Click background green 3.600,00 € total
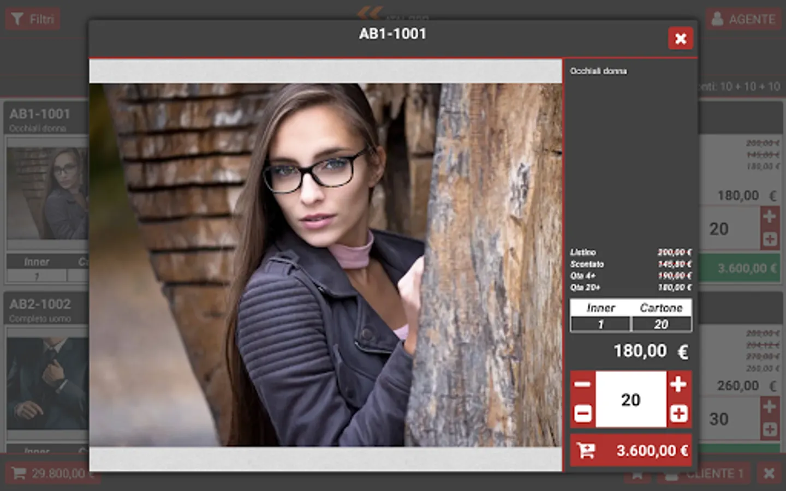 tap(740, 268)
